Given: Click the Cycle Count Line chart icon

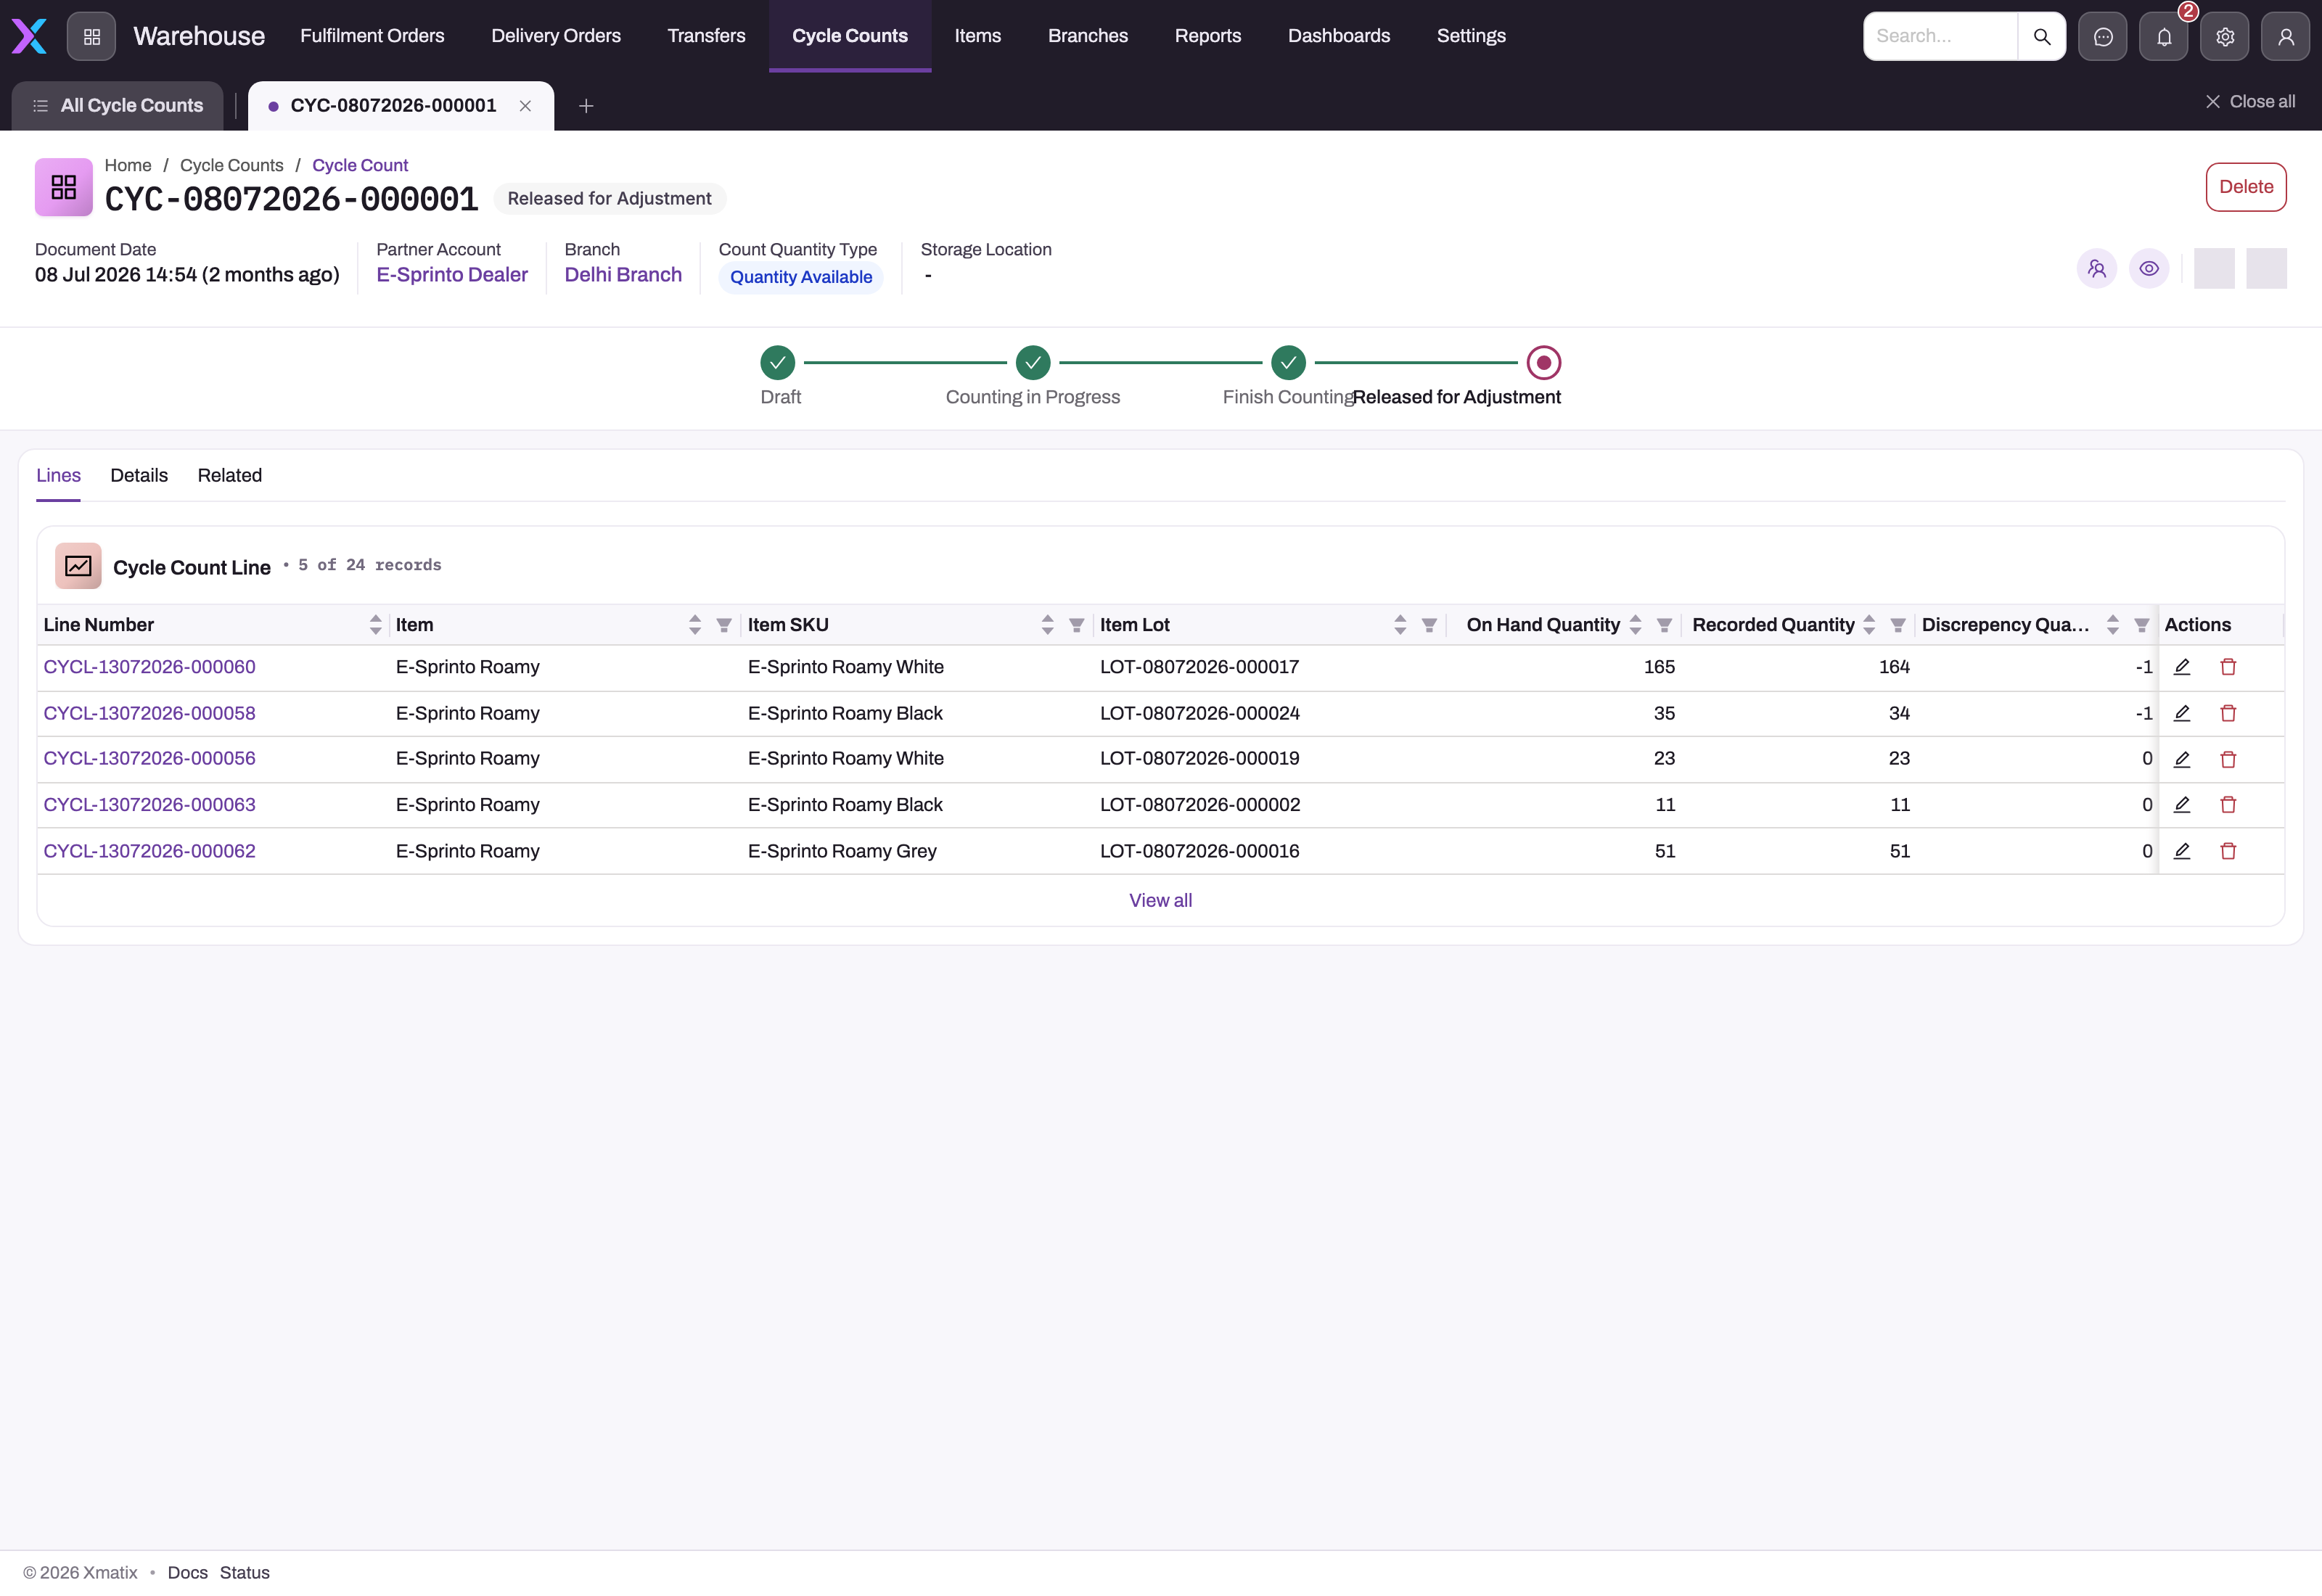Looking at the screenshot, I should click(x=78, y=566).
